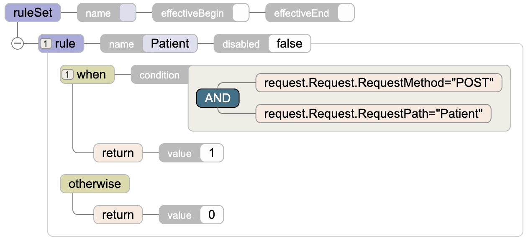528x243 pixels.
Task: Click the number 1 badge on when
Action: coord(68,74)
